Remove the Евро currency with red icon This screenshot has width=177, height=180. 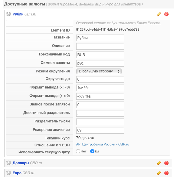click(x=166, y=173)
